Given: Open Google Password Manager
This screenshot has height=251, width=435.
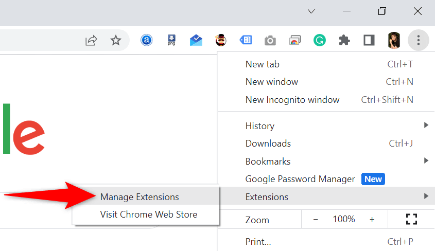Looking at the screenshot, I should click(x=300, y=179).
